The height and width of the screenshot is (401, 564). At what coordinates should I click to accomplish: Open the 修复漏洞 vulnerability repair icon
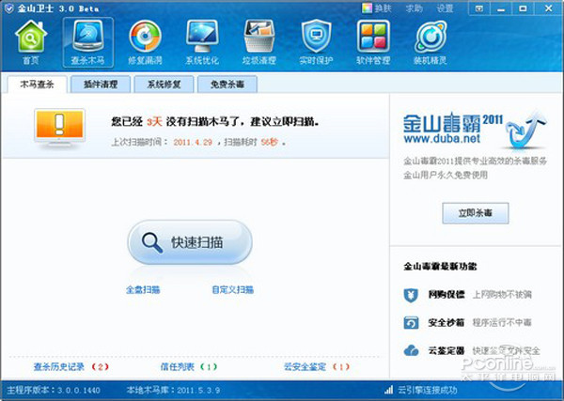click(145, 37)
